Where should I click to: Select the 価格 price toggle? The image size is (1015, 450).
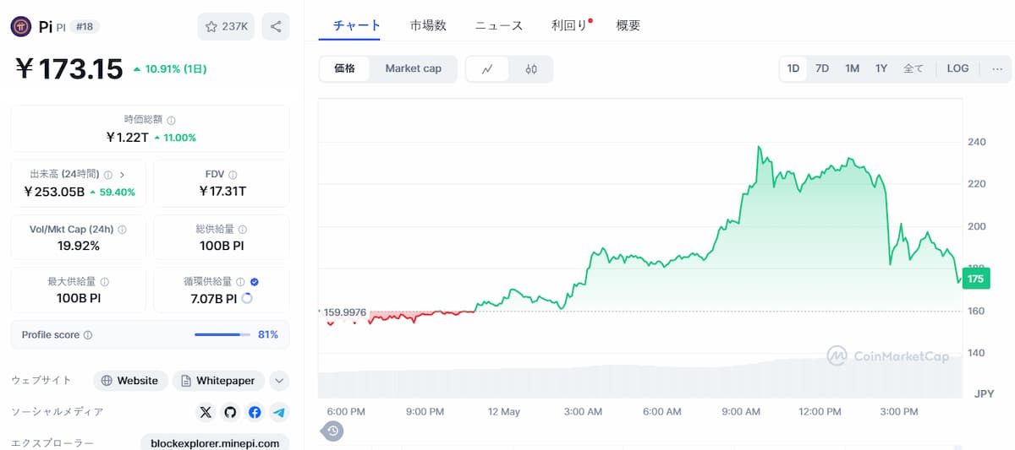(345, 68)
